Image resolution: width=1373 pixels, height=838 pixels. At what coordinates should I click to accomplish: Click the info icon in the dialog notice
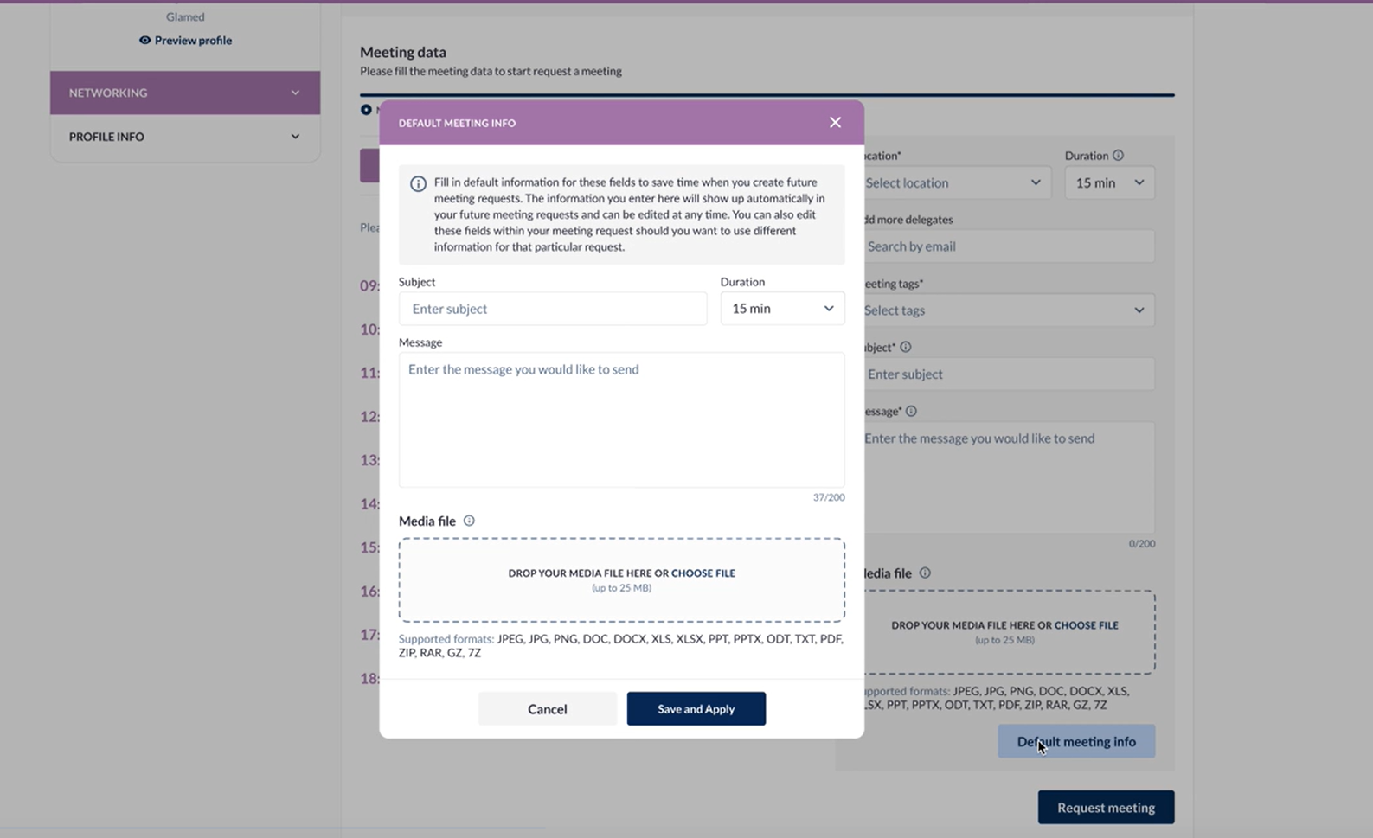pyautogui.click(x=418, y=183)
